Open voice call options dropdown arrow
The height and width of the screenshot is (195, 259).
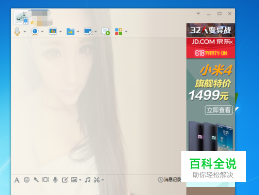coord(25,32)
